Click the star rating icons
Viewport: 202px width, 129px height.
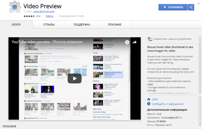[29, 16]
